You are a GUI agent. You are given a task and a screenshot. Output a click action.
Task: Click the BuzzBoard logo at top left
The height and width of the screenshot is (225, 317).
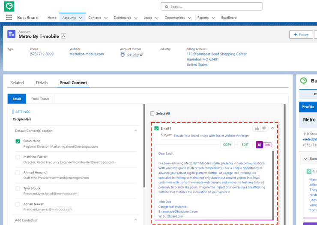tap(9, 6)
